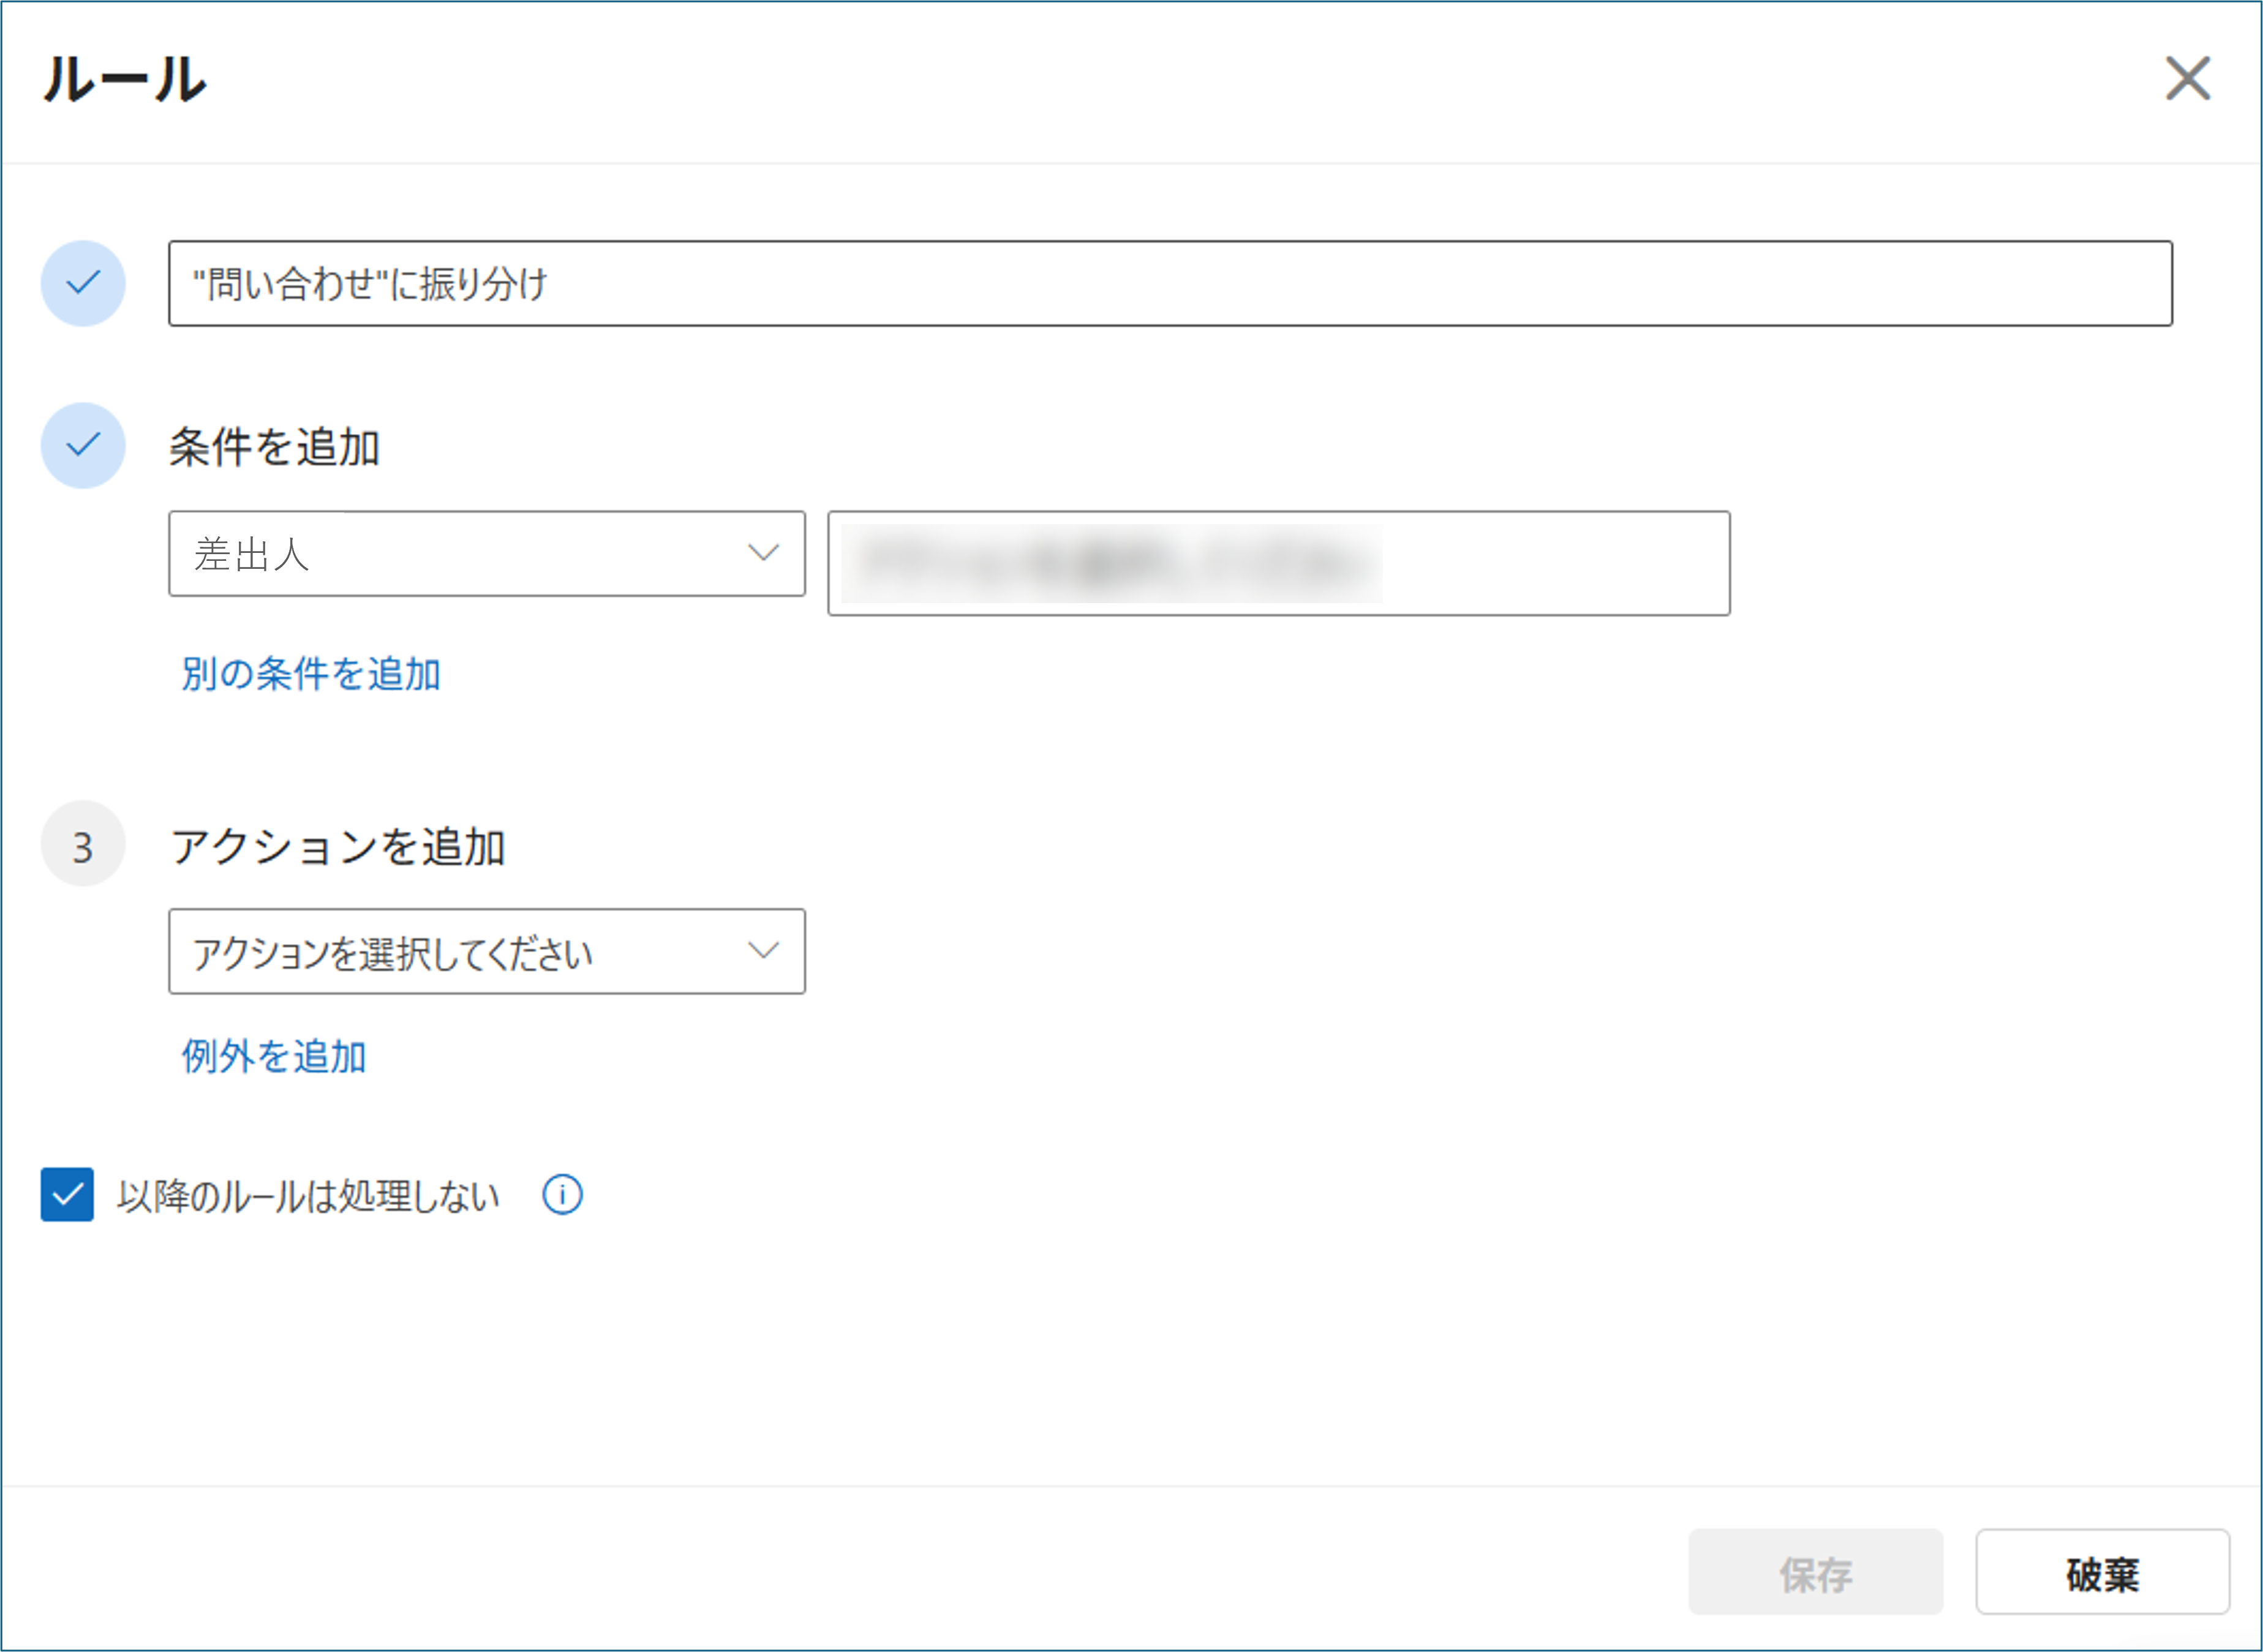Click 例外を追加 link
The image size is (2263, 1652).
[274, 1056]
